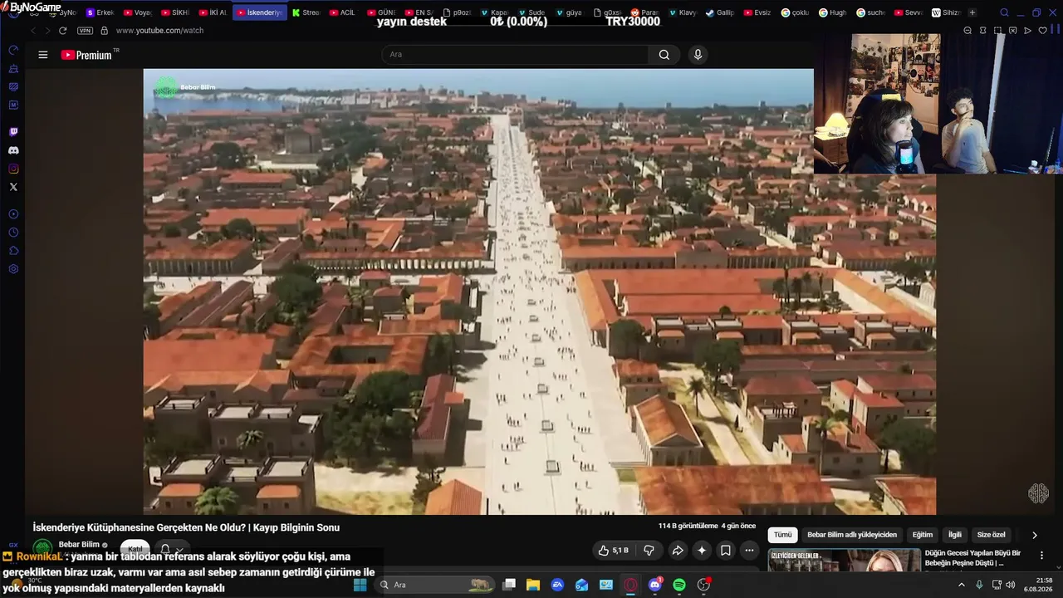Screen dimensions: 1063x598
Task: Click the YouTube search field 'Ara'
Action: coord(515,55)
